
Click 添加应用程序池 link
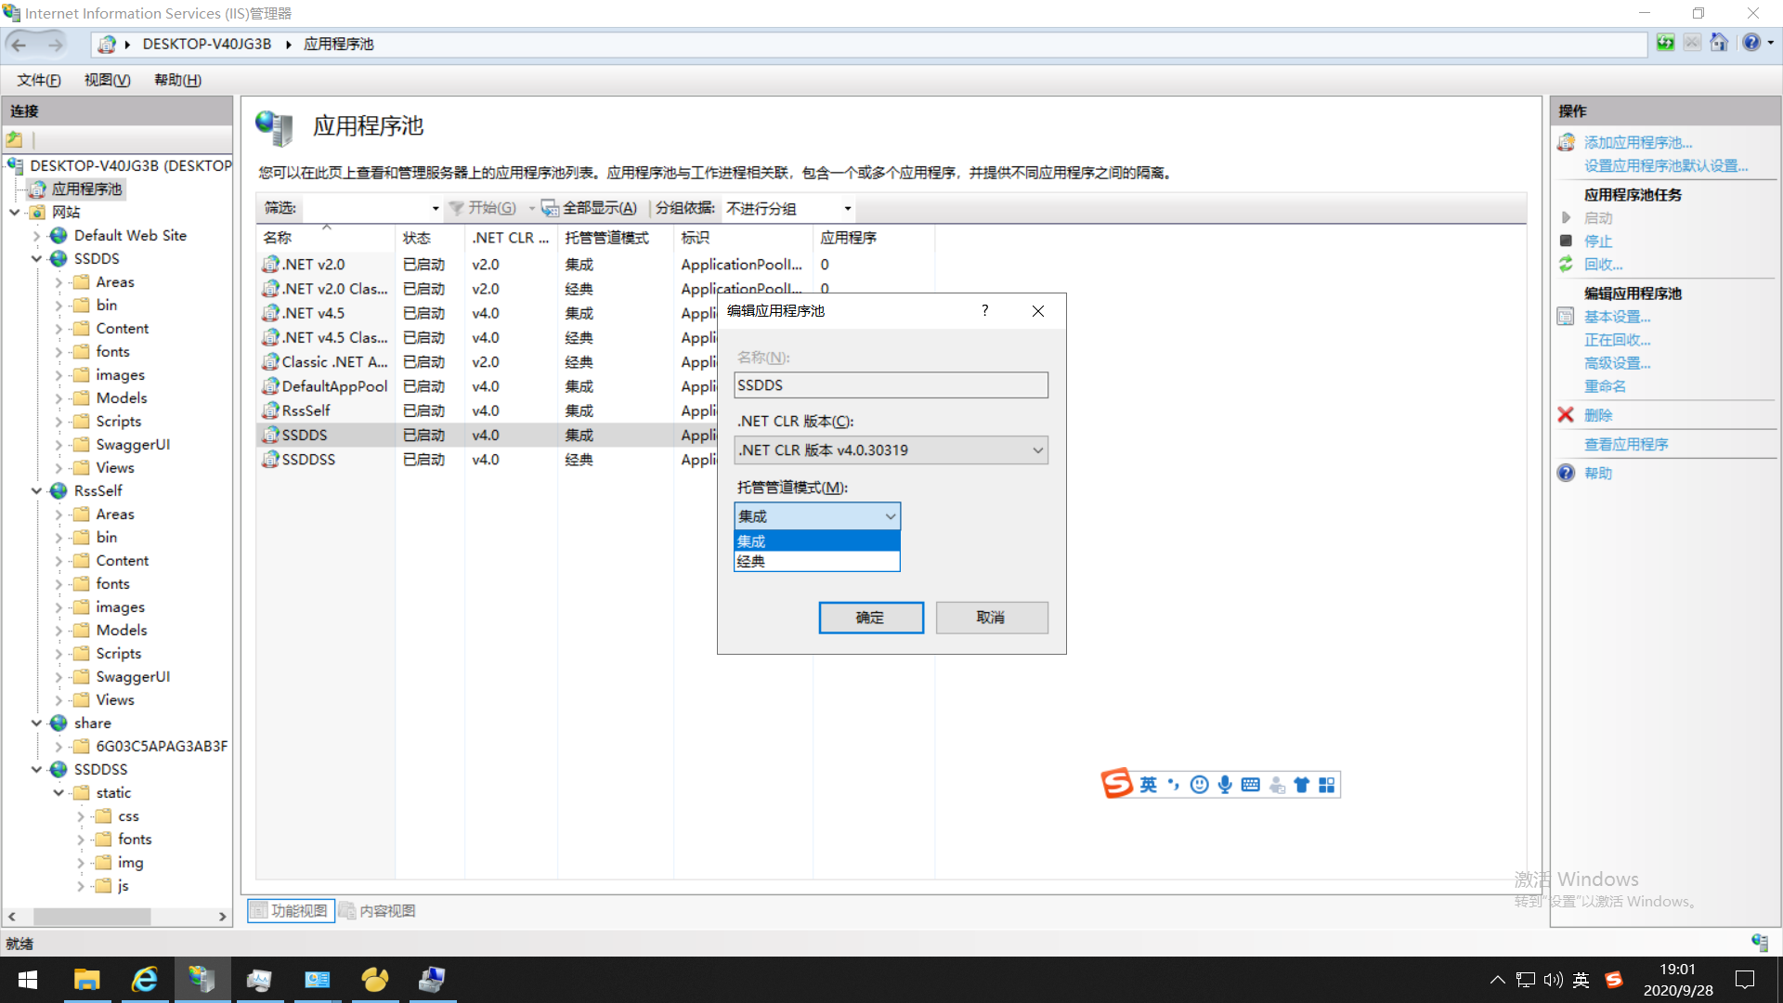1637,142
